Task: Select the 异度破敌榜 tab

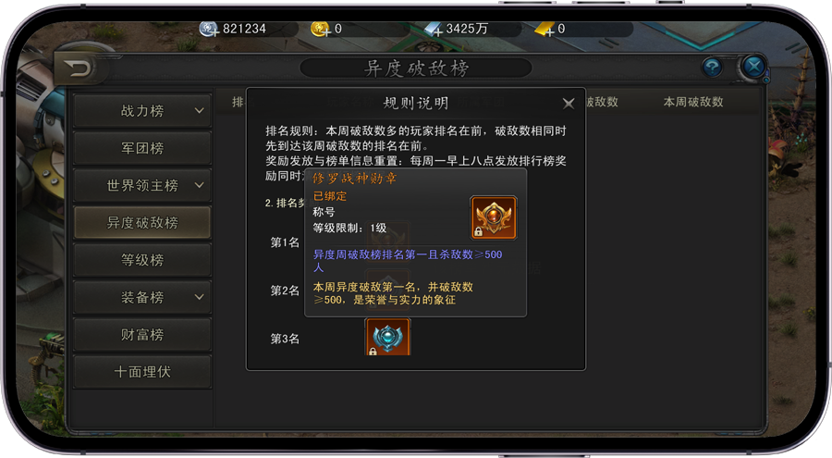Action: point(142,223)
